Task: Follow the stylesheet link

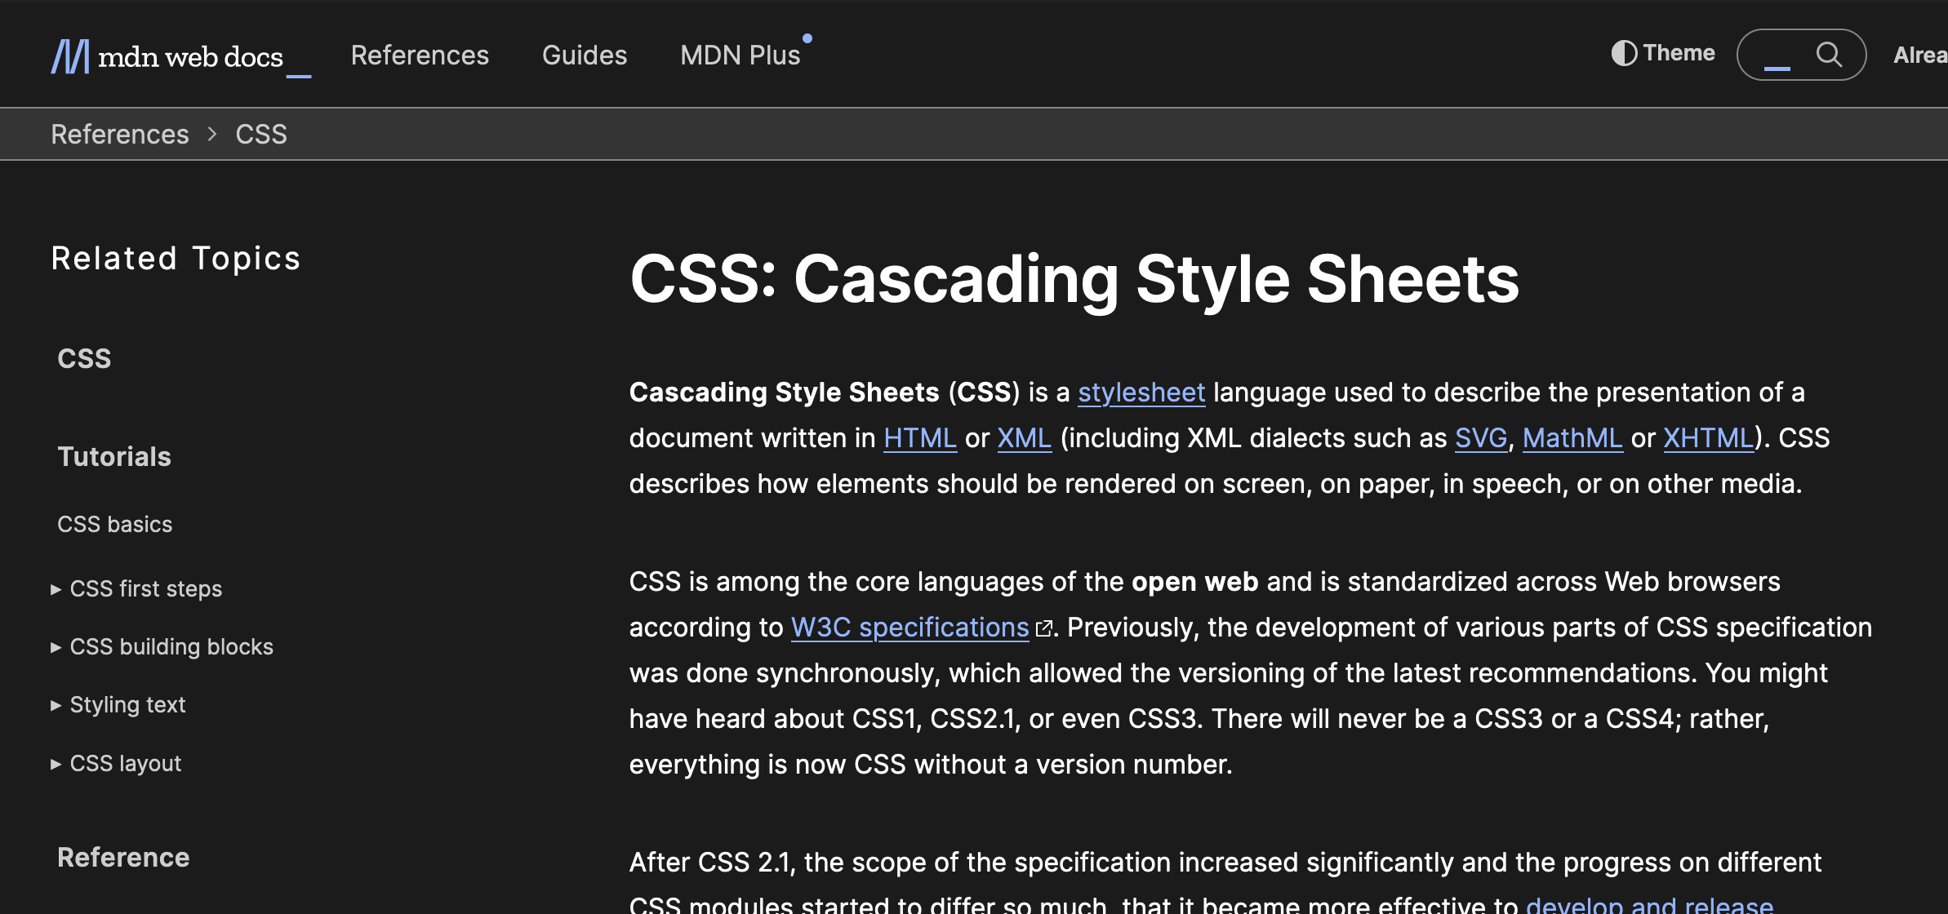Action: pyautogui.click(x=1141, y=393)
